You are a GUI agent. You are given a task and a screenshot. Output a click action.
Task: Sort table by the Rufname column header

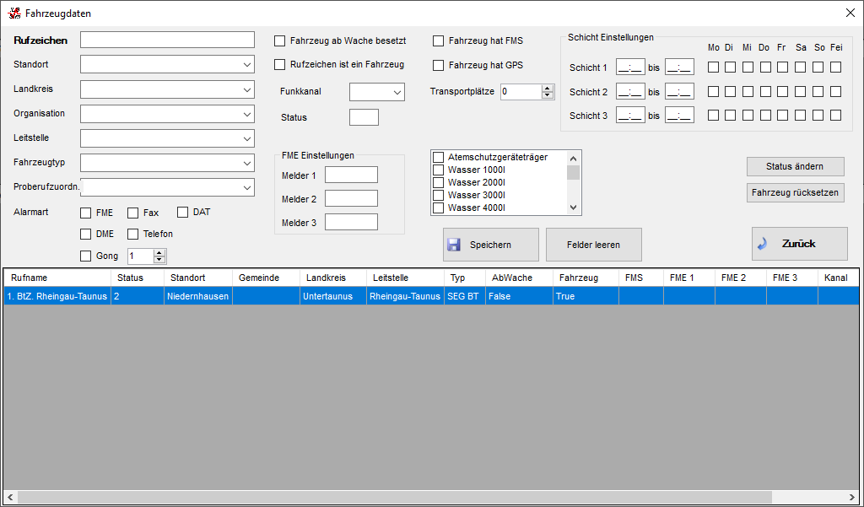[57, 278]
